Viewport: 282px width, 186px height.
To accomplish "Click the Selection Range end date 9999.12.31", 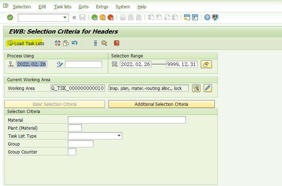I will (182, 64).
